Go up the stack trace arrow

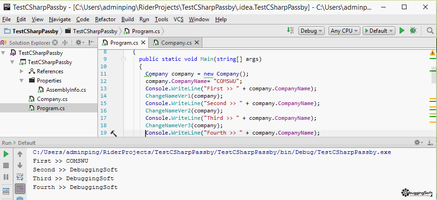[x=20, y=154]
